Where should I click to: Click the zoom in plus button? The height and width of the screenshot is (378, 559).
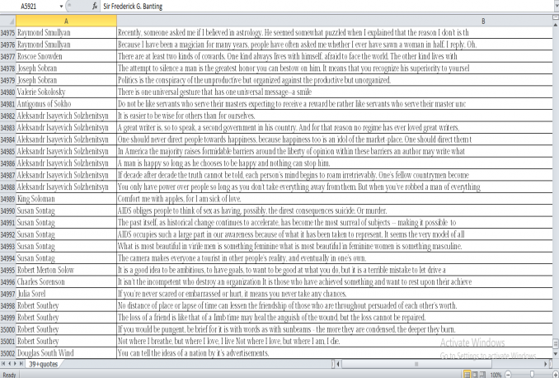(556, 374)
